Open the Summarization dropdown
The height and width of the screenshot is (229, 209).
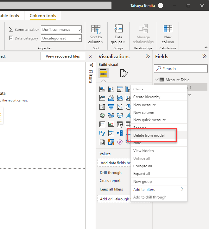pyautogui.click(x=61, y=30)
